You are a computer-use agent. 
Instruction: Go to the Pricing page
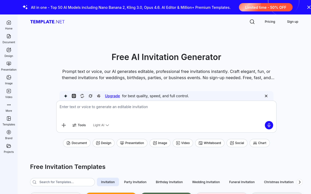click(270, 22)
